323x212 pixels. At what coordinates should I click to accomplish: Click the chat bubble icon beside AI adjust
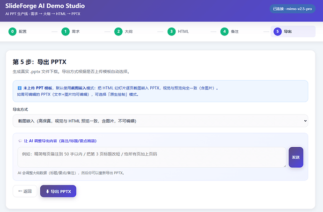[x=20, y=141]
